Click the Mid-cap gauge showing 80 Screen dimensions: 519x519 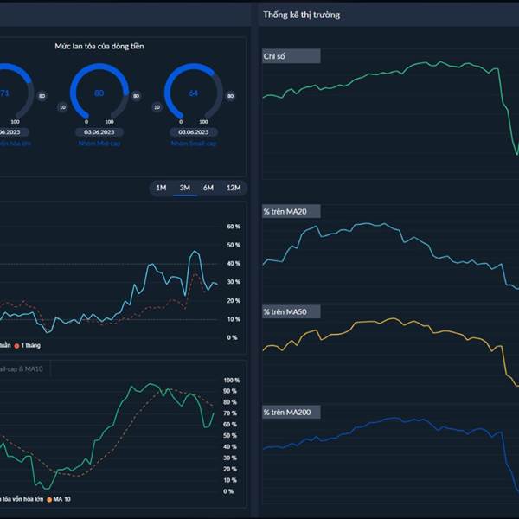click(x=99, y=91)
